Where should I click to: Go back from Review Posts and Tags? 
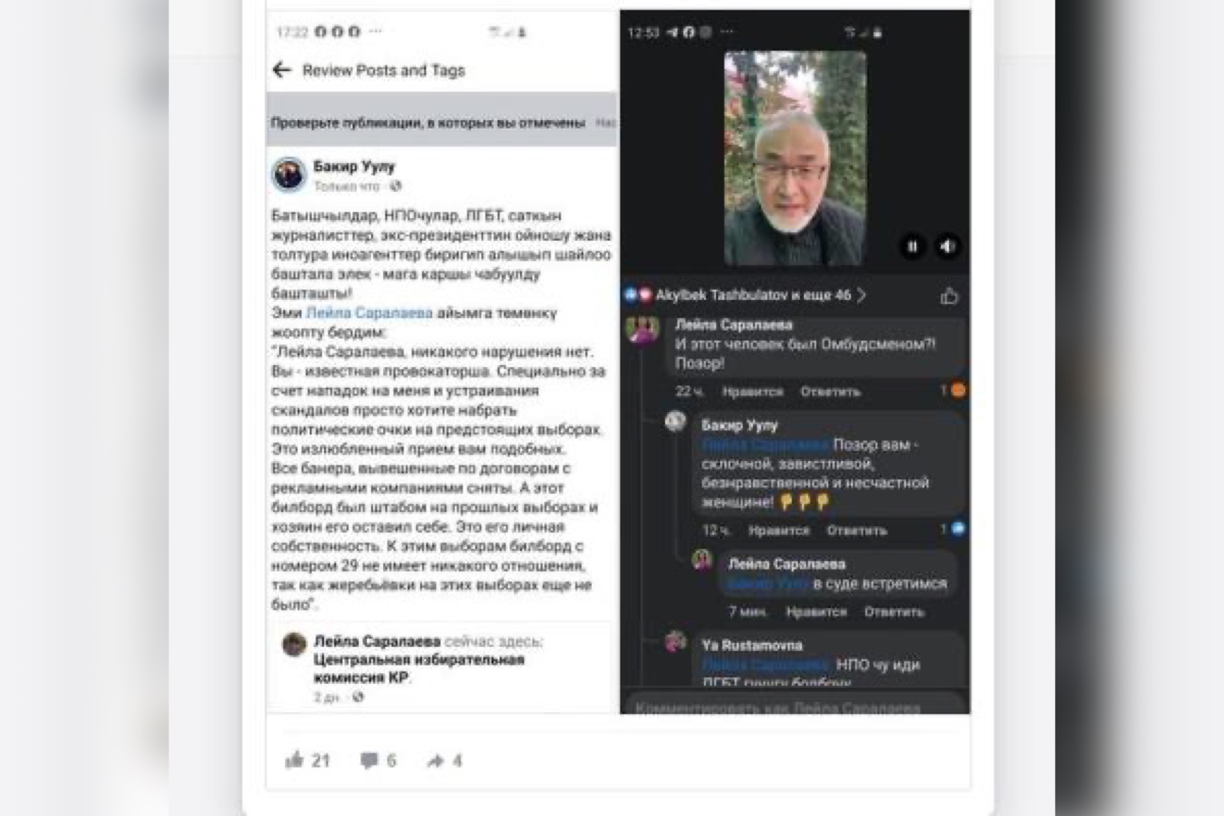point(281,70)
